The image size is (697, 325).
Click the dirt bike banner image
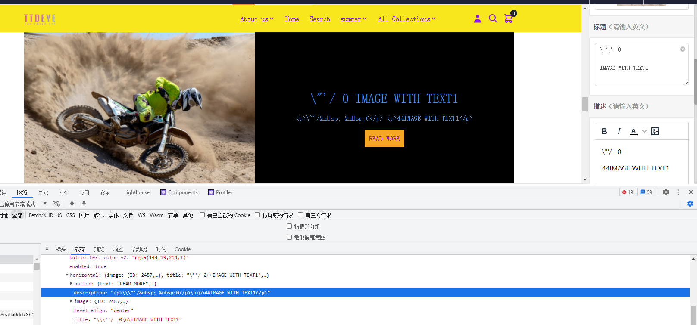click(140, 108)
